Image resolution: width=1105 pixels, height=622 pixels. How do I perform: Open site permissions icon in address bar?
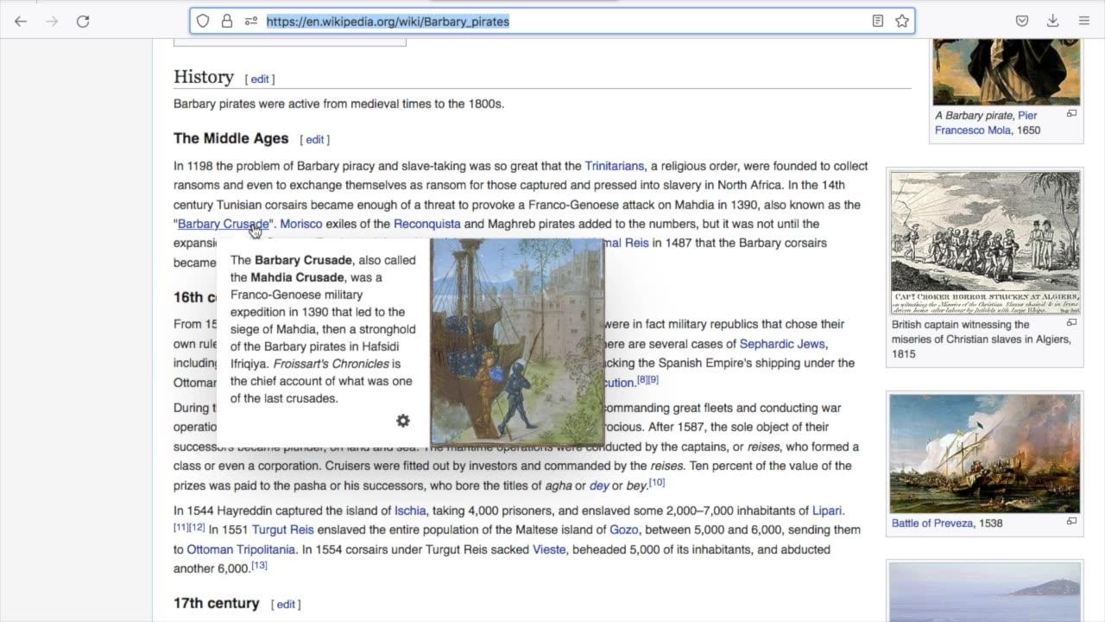pos(251,21)
